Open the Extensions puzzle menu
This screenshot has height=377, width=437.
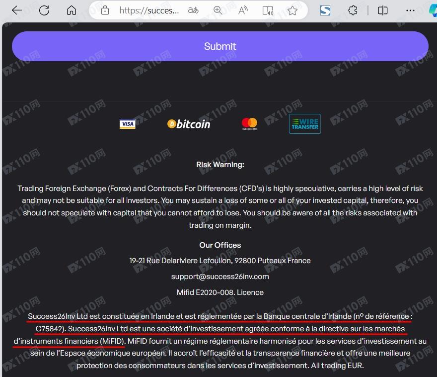(x=353, y=10)
